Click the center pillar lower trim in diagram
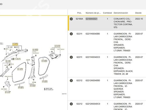Viewport: 146px width, 110px height. tap(32, 72)
